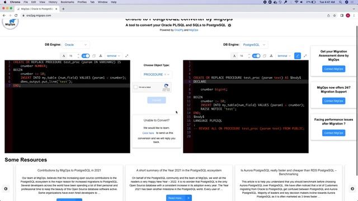This screenshot has height=201, width=358.
Task: Click the blue edit pencil button on the PostgreSQL editor
Action: point(297,56)
